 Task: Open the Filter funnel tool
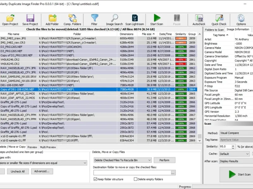tap(94, 20)
